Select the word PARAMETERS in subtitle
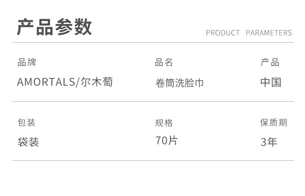 269,33
